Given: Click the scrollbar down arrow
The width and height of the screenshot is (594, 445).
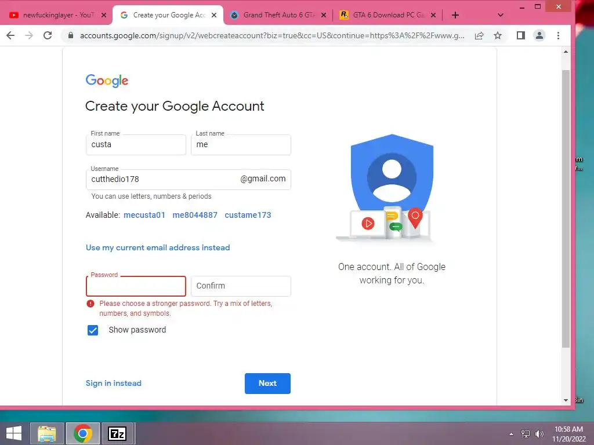Looking at the screenshot, I should point(566,400).
